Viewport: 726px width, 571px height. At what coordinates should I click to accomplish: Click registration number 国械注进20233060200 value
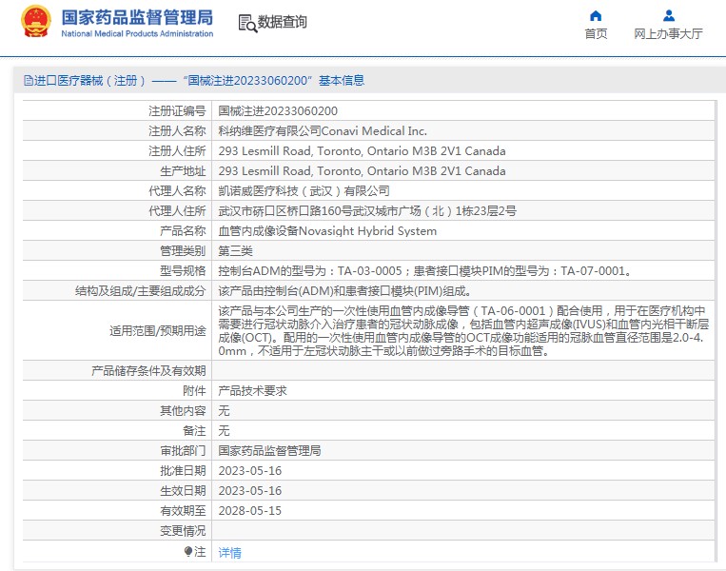(278, 111)
